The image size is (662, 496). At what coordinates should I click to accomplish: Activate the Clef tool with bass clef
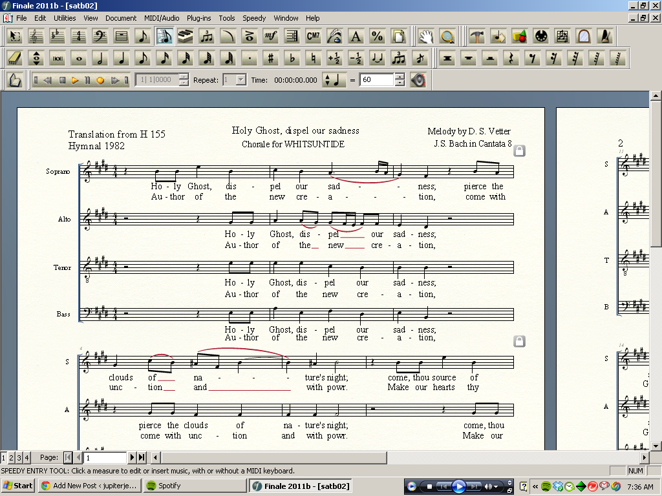(100, 36)
